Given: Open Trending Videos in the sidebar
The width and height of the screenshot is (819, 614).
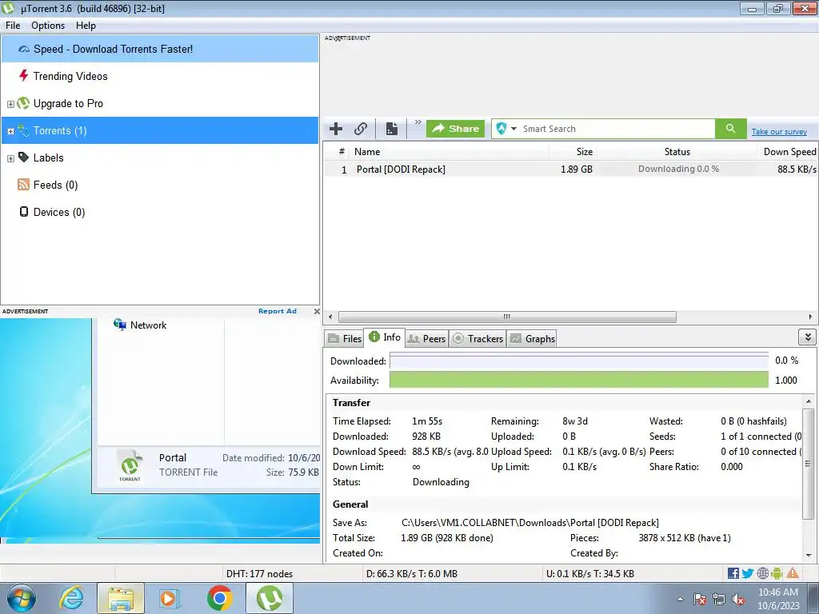Looking at the screenshot, I should 70,76.
